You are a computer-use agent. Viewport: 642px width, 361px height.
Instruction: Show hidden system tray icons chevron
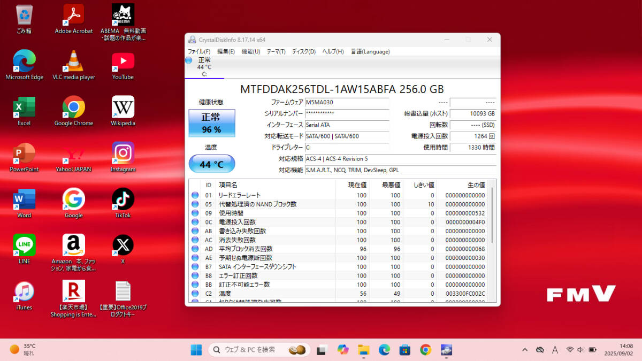click(x=525, y=350)
